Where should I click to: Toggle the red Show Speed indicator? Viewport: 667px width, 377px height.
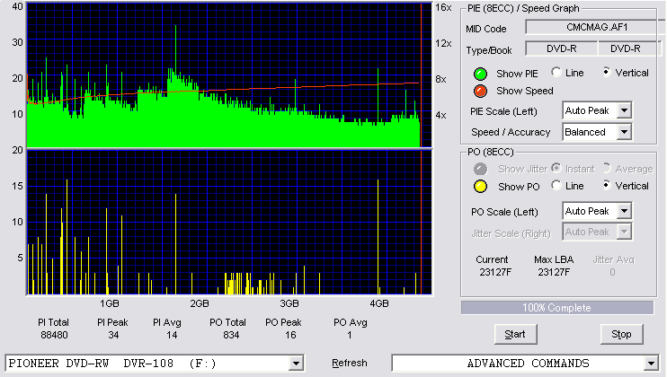480,91
